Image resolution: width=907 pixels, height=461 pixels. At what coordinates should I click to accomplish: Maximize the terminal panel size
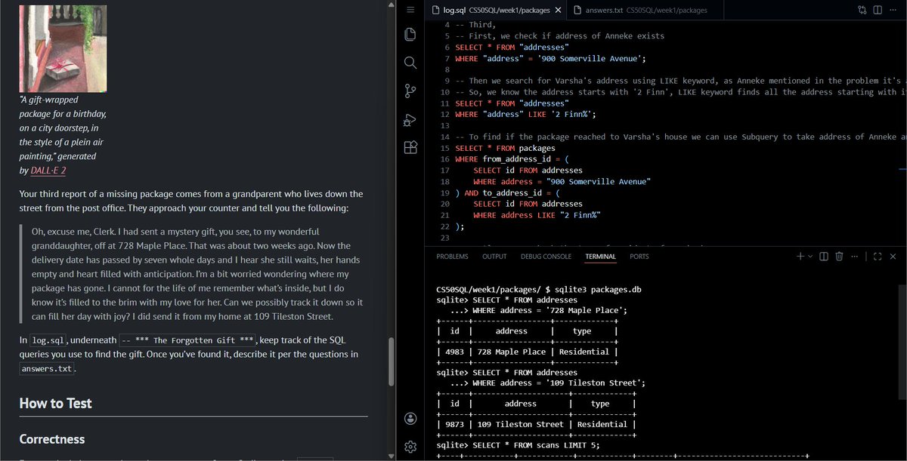(879, 257)
